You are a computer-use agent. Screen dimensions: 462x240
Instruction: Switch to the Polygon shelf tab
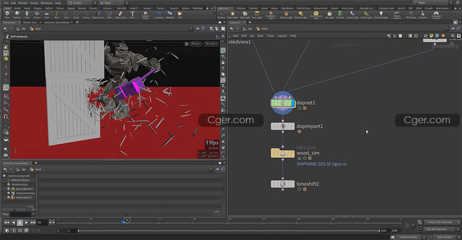click(38, 8)
